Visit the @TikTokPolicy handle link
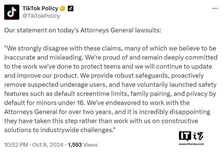 coord(41,16)
